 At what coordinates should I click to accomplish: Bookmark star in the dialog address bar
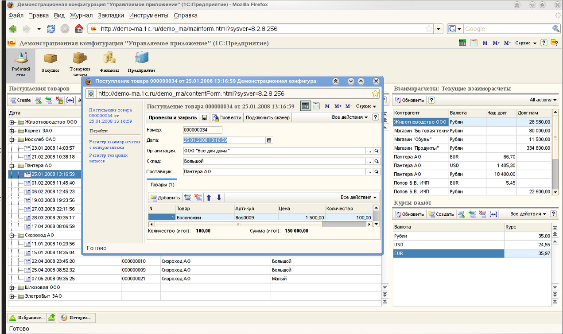click(x=375, y=93)
